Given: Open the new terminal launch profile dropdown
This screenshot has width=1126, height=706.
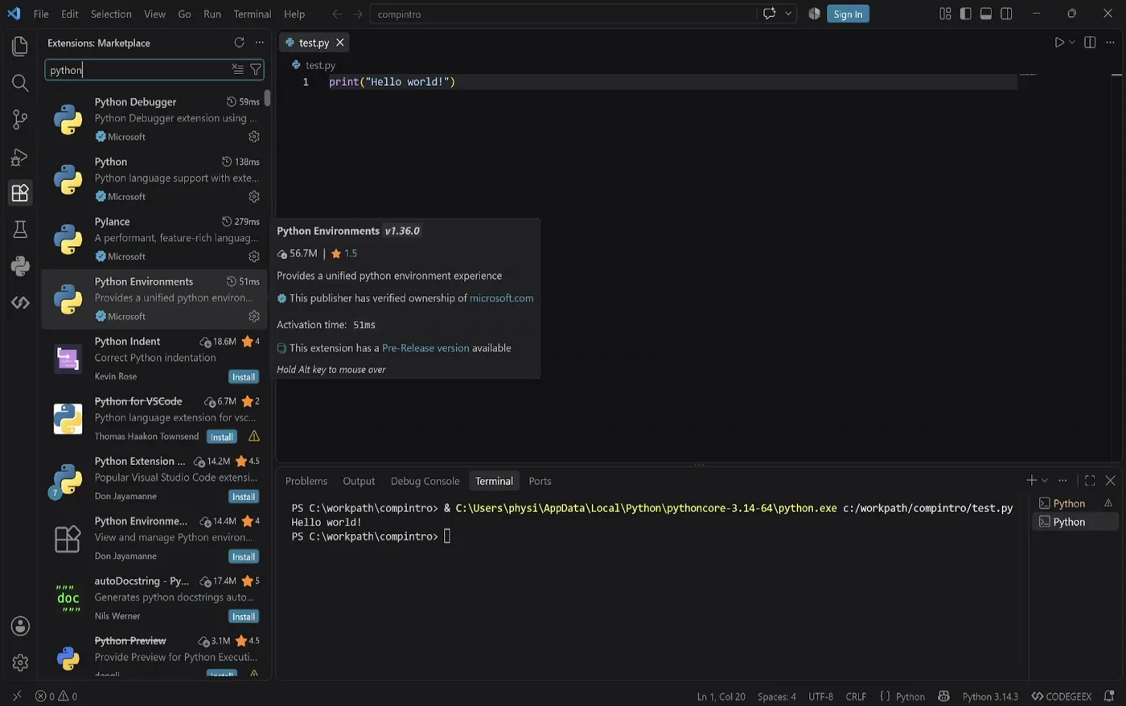Looking at the screenshot, I should tap(1045, 481).
